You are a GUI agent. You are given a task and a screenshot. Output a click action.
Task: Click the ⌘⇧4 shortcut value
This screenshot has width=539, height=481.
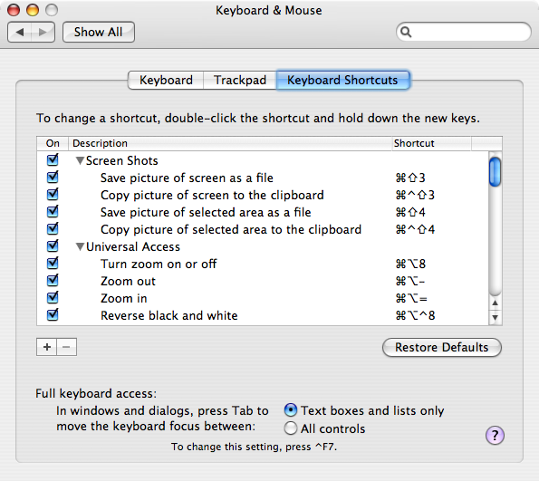point(410,213)
